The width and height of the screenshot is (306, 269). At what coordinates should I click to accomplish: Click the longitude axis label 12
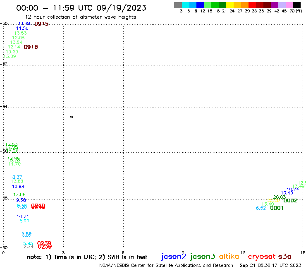243,253
